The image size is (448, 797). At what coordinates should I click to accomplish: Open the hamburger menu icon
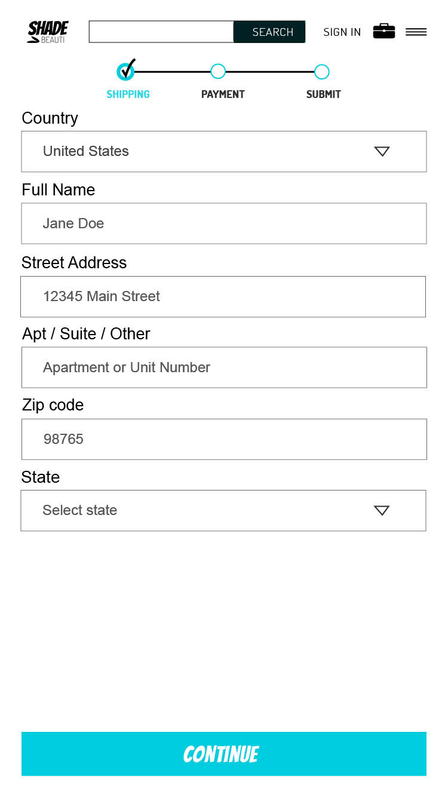pyautogui.click(x=416, y=32)
